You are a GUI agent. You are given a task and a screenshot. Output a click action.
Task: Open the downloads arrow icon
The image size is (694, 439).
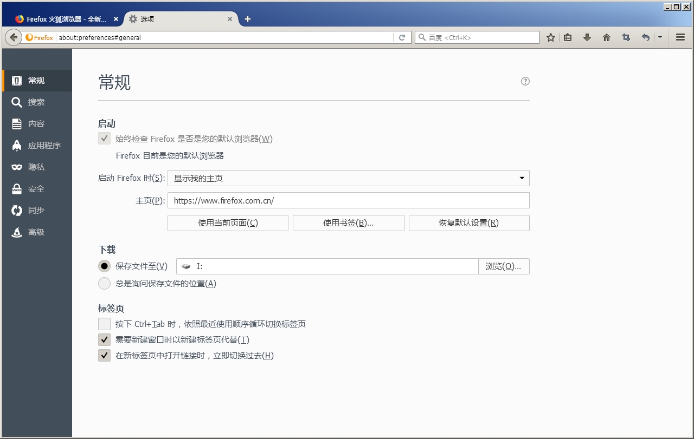click(x=587, y=37)
